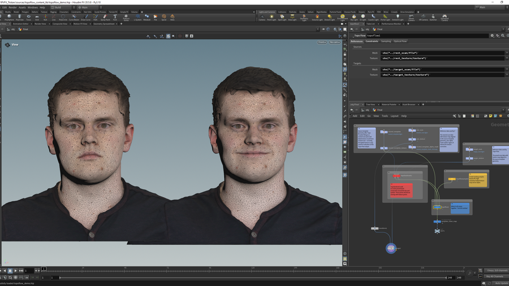The height and width of the screenshot is (286, 509).
Task: Select the Draw Curve shelf tool
Action: pos(86,17)
